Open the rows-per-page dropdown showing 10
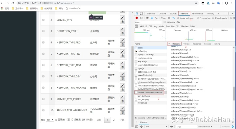The image size is (236, 129). (50, 120)
